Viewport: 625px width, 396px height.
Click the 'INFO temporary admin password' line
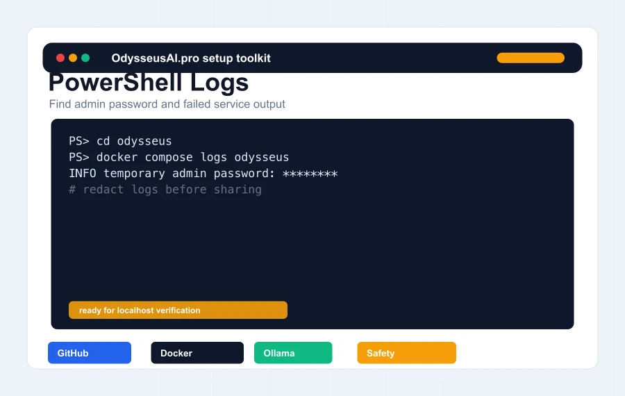[x=203, y=174]
